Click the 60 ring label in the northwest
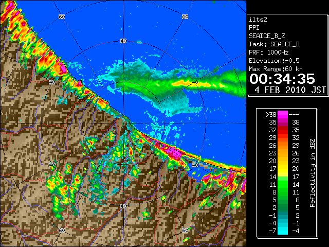 (62, 16)
